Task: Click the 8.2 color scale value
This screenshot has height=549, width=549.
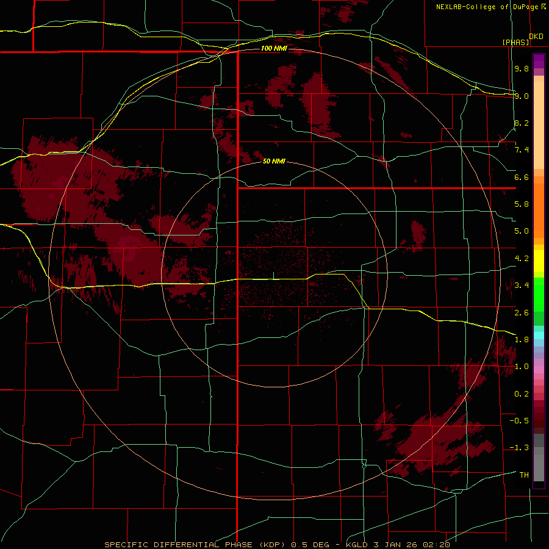Action: (522, 123)
